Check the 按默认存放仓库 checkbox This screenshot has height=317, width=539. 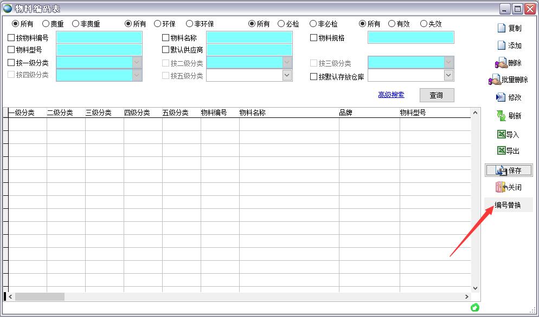pyautogui.click(x=313, y=77)
